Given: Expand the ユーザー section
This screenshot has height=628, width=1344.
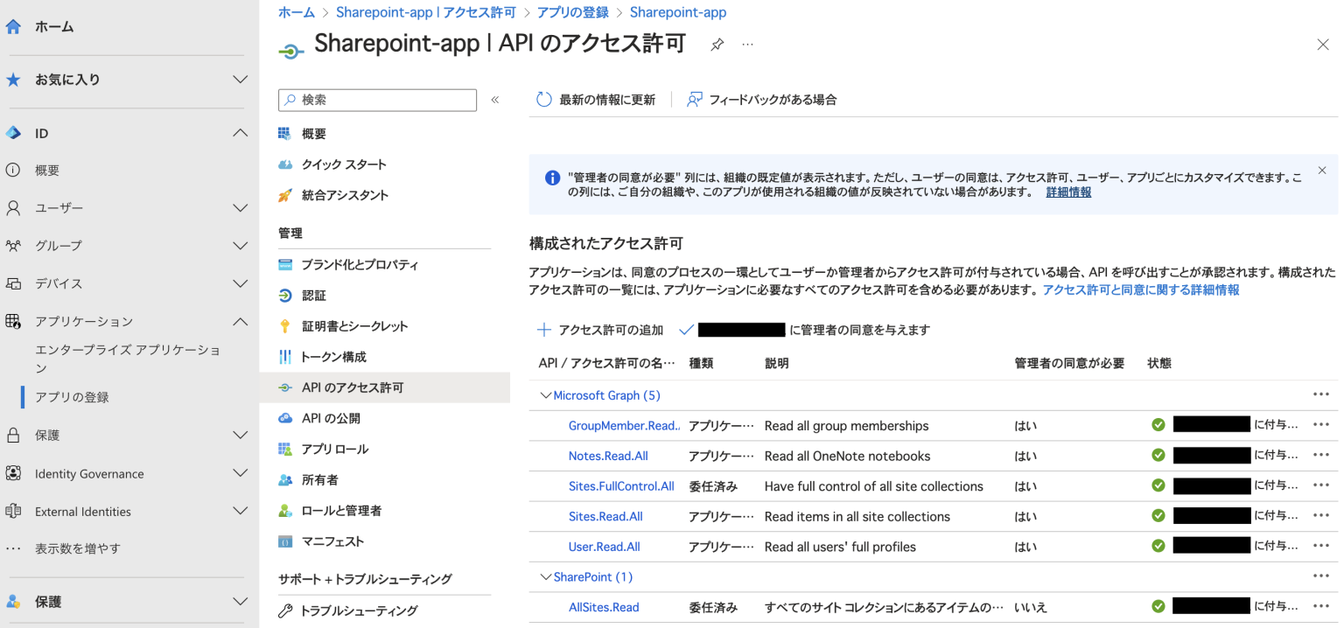Looking at the screenshot, I should click(241, 207).
